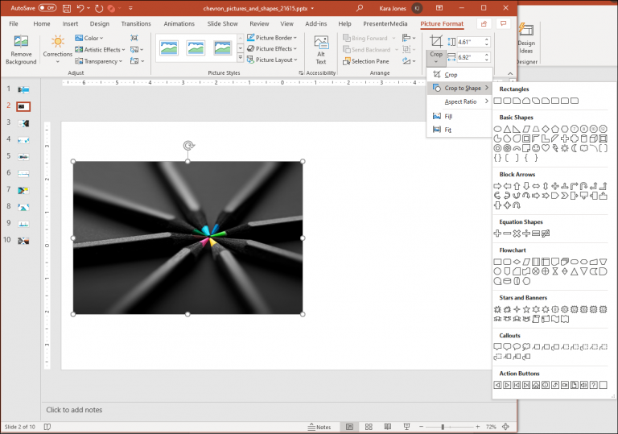The image size is (618, 434).
Task: Select the oval shape under Basic Shapes
Action: pos(497,129)
